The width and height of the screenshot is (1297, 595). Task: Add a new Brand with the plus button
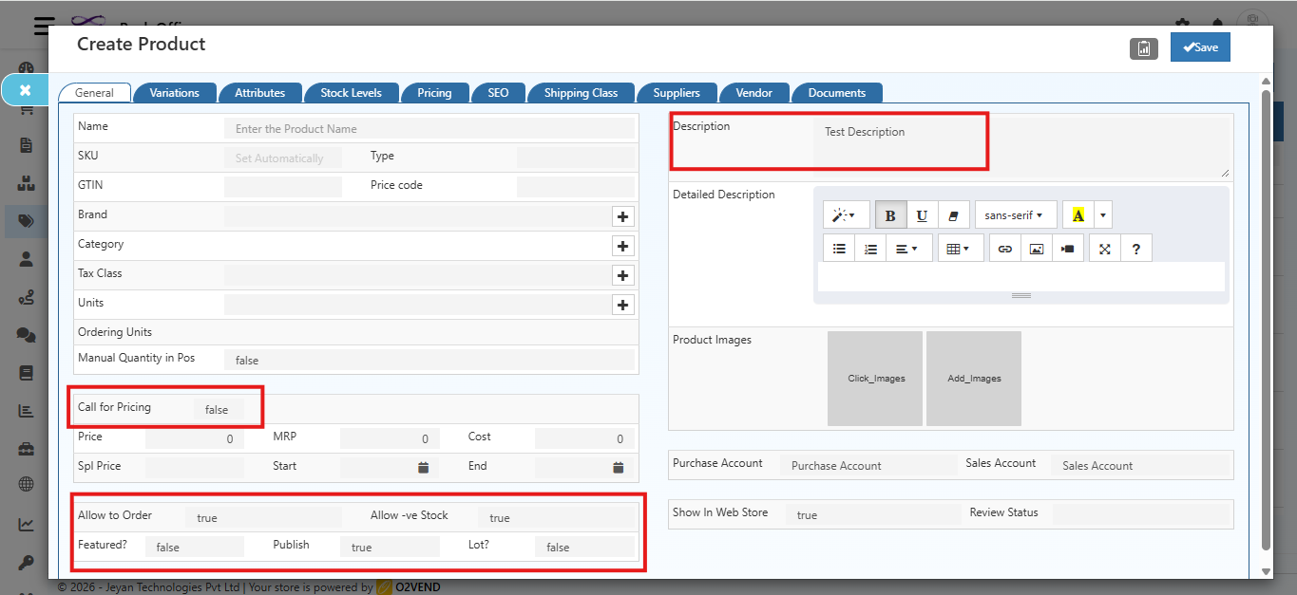tap(622, 216)
